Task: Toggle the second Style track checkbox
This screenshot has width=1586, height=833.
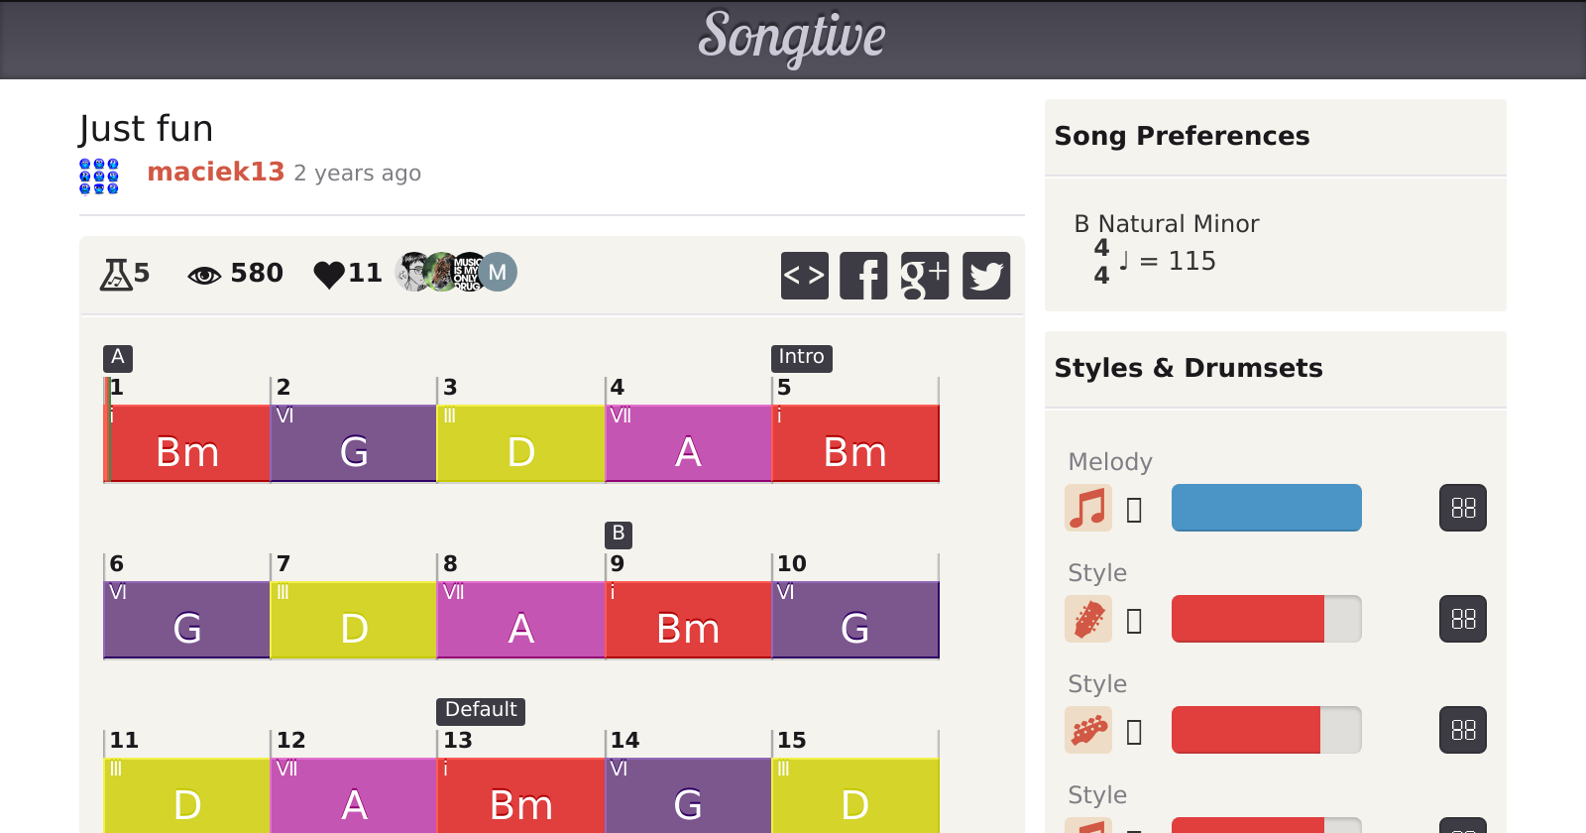Action: pyautogui.click(x=1135, y=732)
